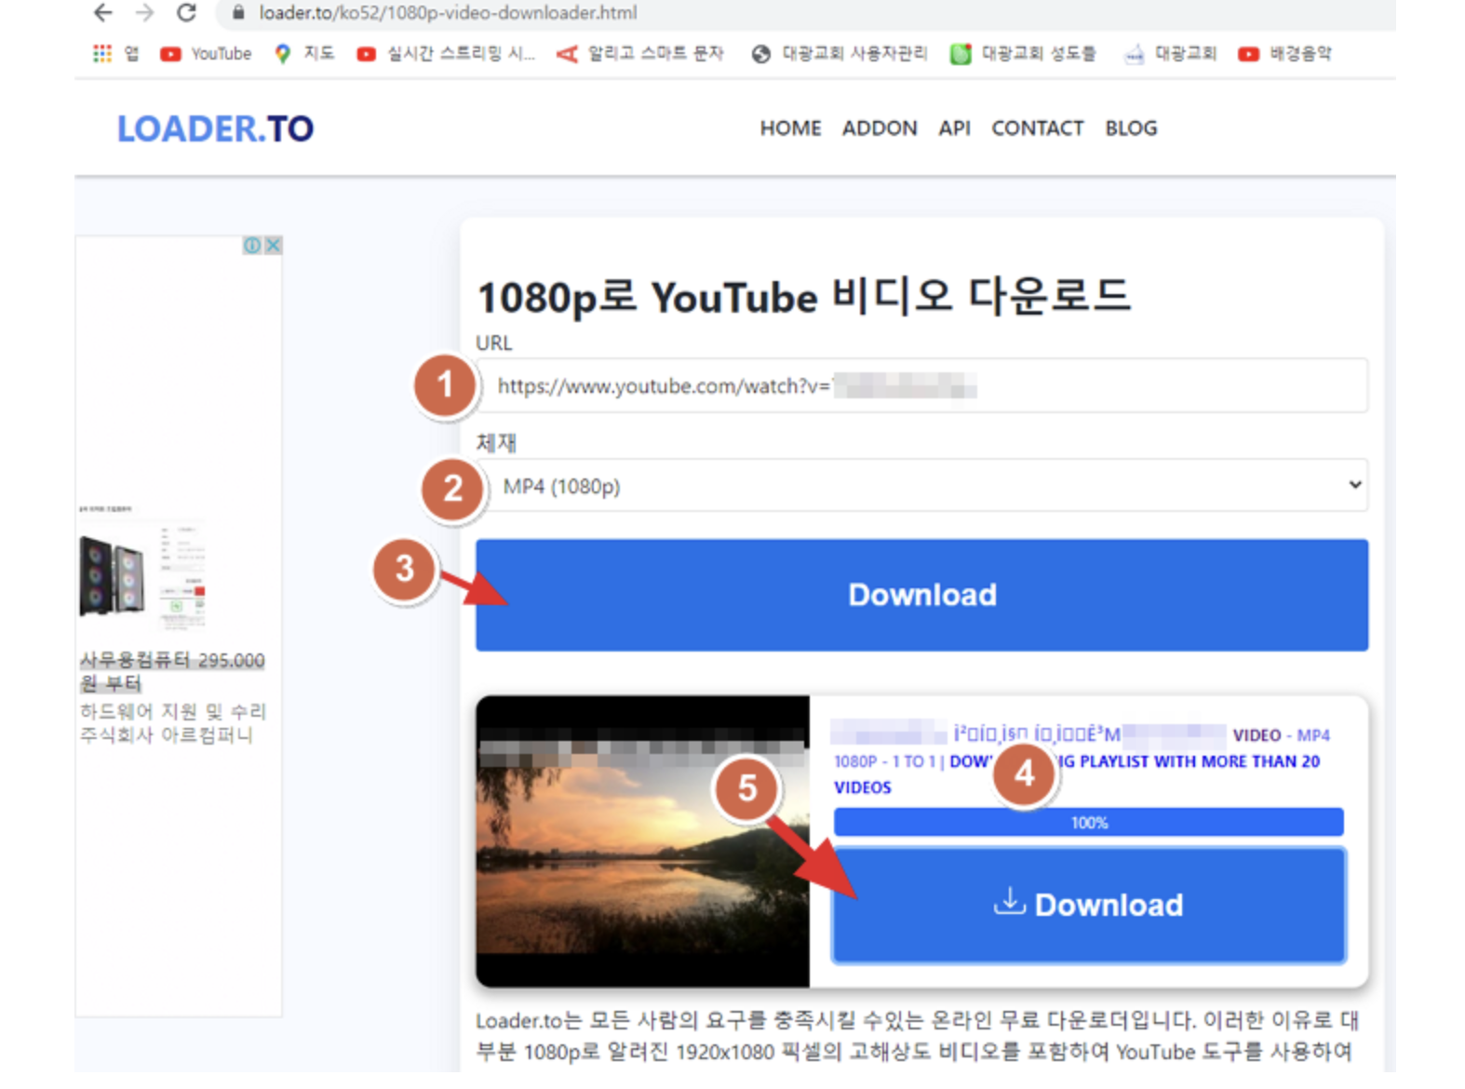Screen dimensions: 1465x1089
Task: Focus the YouTube URL input field
Action: (x=921, y=385)
